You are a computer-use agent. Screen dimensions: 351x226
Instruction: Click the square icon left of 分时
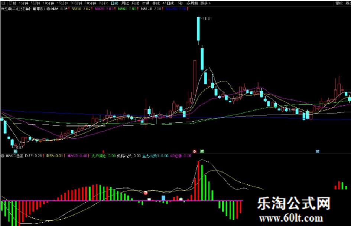click(x=3, y=3)
